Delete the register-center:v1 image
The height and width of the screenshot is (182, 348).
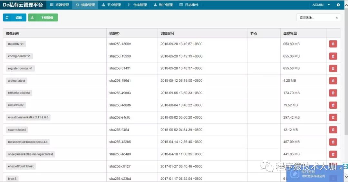click(x=333, y=68)
